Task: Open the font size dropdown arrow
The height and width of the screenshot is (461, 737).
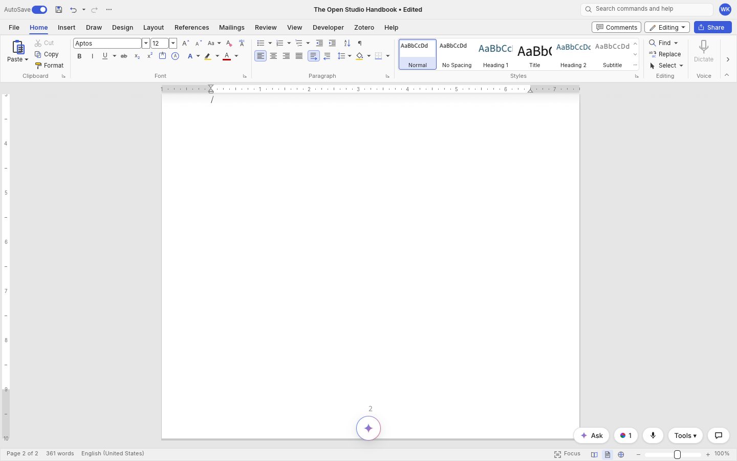Action: coord(173,44)
